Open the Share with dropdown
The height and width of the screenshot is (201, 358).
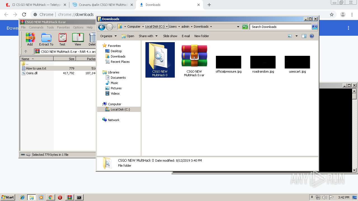pyautogui.click(x=148, y=36)
